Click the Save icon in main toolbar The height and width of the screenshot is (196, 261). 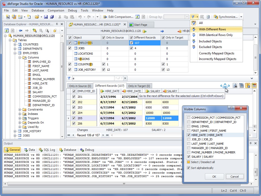click(46, 17)
